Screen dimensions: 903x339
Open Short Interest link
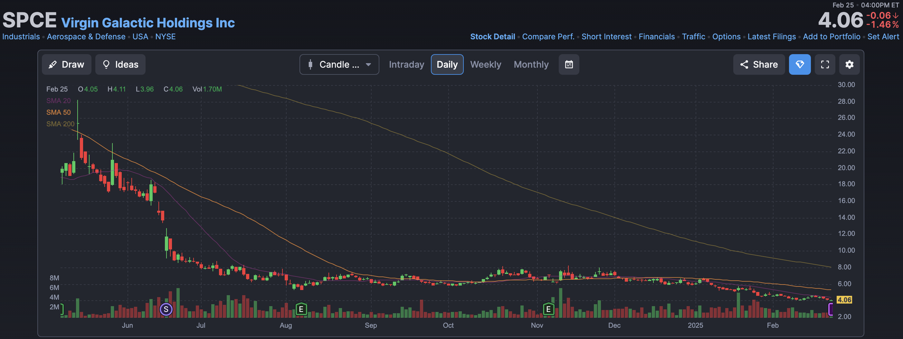[x=606, y=36]
